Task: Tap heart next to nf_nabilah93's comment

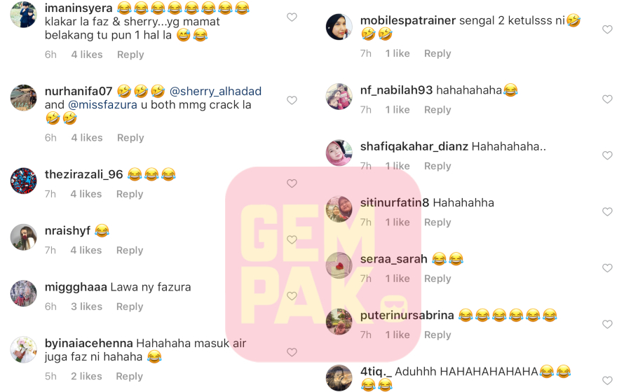Action: coord(607,99)
